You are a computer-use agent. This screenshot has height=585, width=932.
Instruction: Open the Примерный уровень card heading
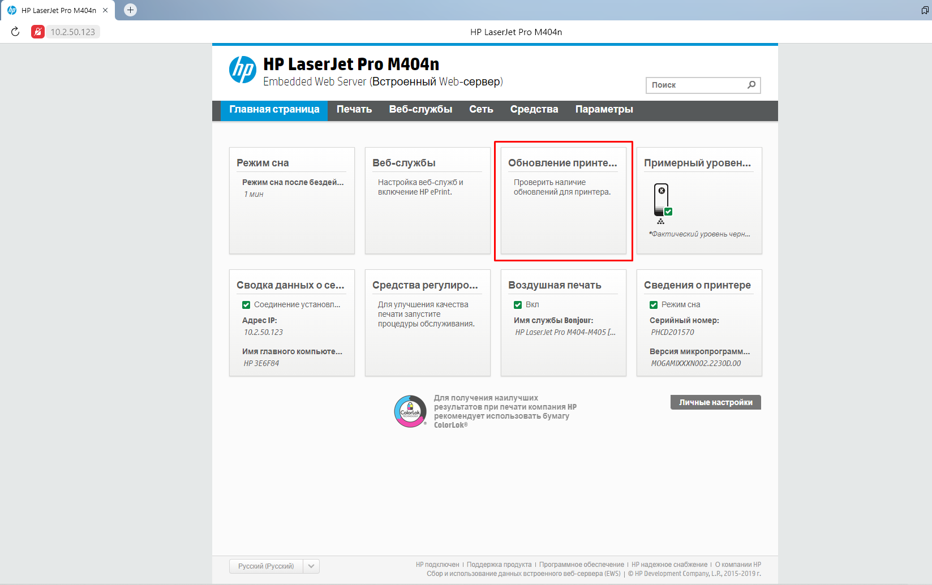click(x=698, y=163)
